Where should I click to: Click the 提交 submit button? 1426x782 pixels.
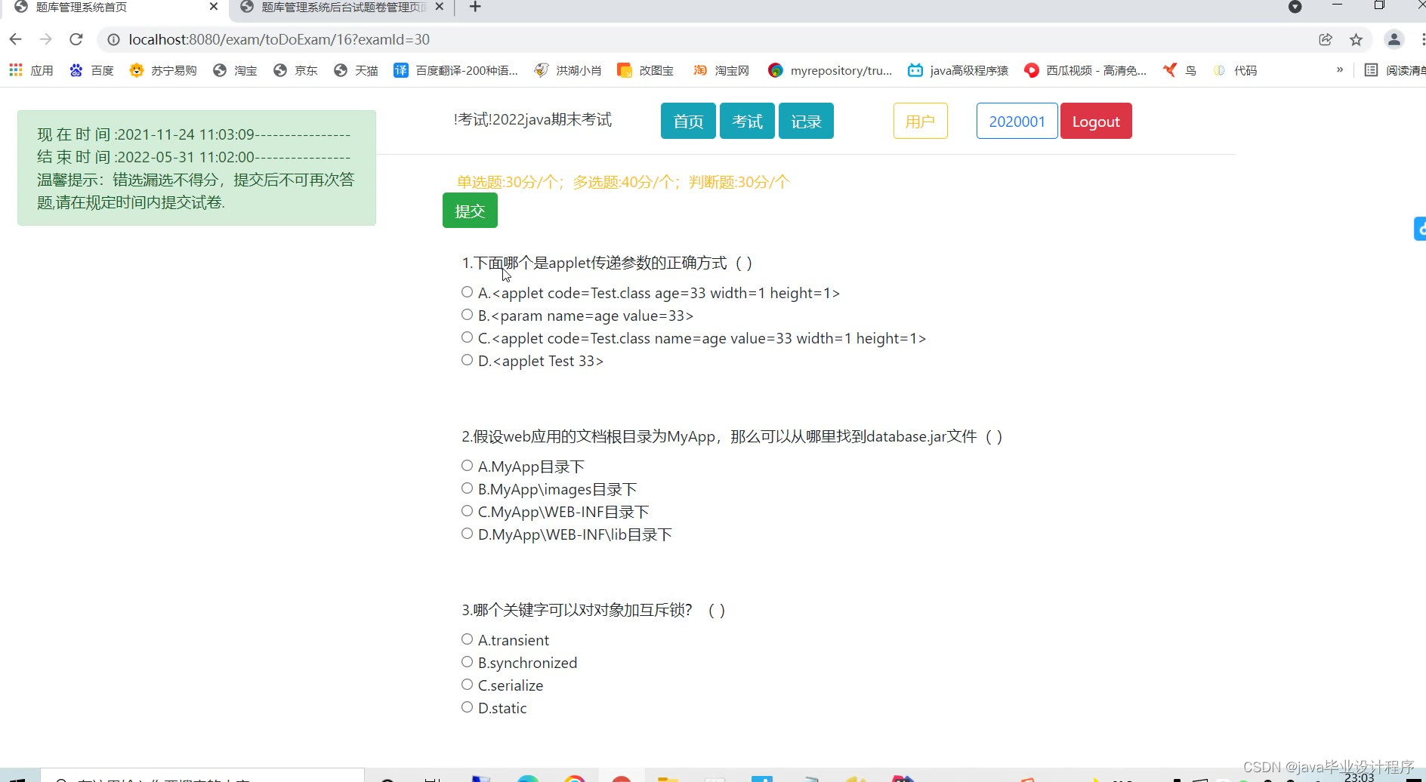click(x=470, y=211)
